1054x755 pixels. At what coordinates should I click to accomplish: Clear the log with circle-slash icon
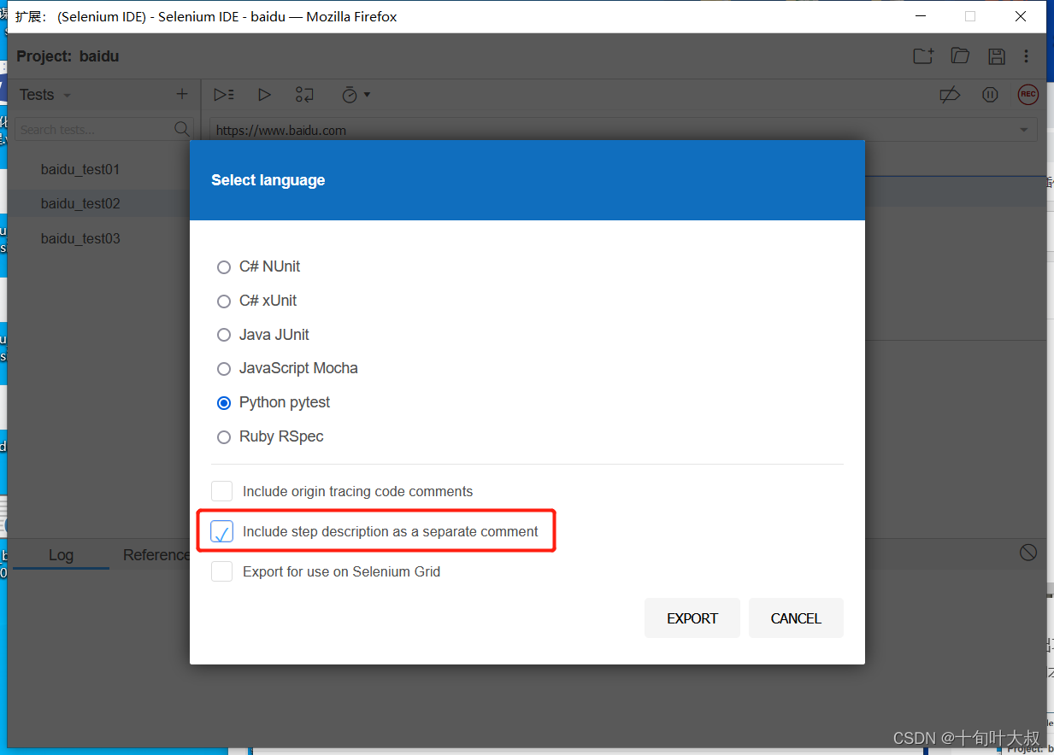(1028, 553)
